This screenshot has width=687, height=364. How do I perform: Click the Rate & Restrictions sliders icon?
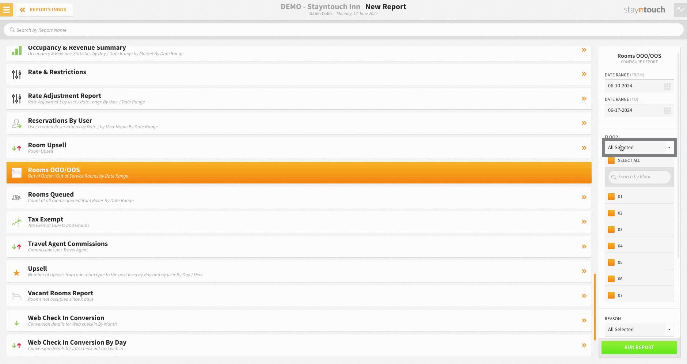pyautogui.click(x=16, y=75)
